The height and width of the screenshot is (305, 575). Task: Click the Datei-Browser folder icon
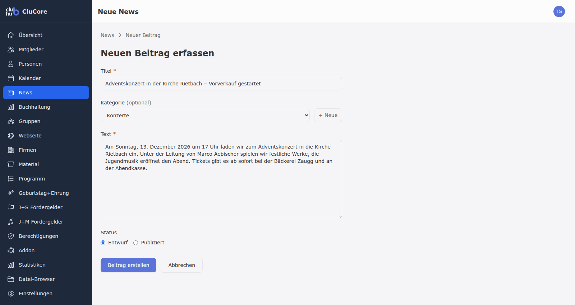point(11,279)
